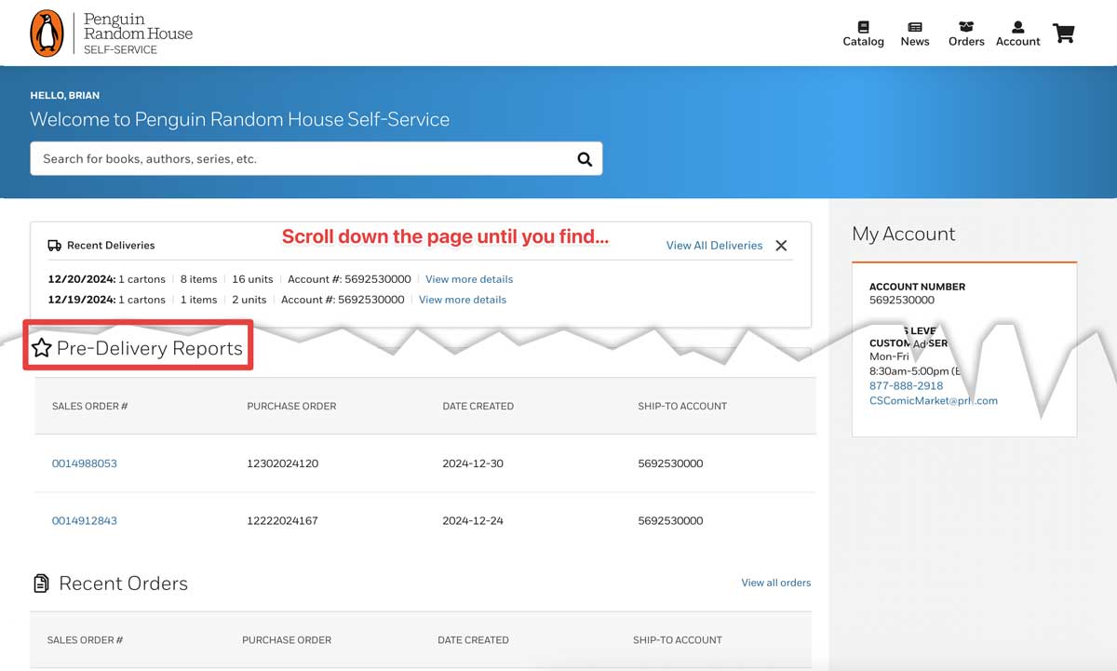Open sales order 0014912843
Screen dimensions: 1117x671
85,521
